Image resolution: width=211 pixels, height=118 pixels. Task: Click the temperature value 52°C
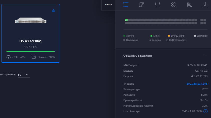[x=204, y=89]
